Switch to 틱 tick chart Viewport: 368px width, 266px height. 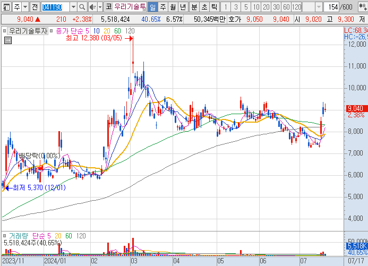[x=215, y=7]
